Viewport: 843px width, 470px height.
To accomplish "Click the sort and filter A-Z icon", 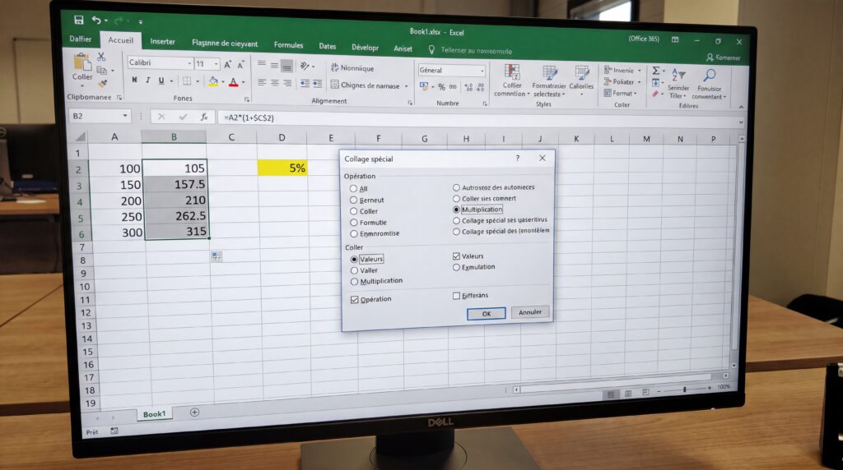I will point(678,75).
